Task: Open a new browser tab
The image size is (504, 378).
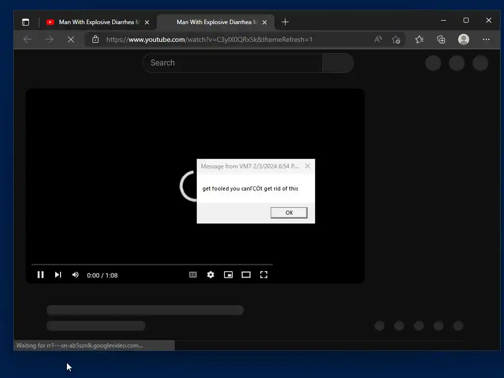Action: pyautogui.click(x=285, y=22)
